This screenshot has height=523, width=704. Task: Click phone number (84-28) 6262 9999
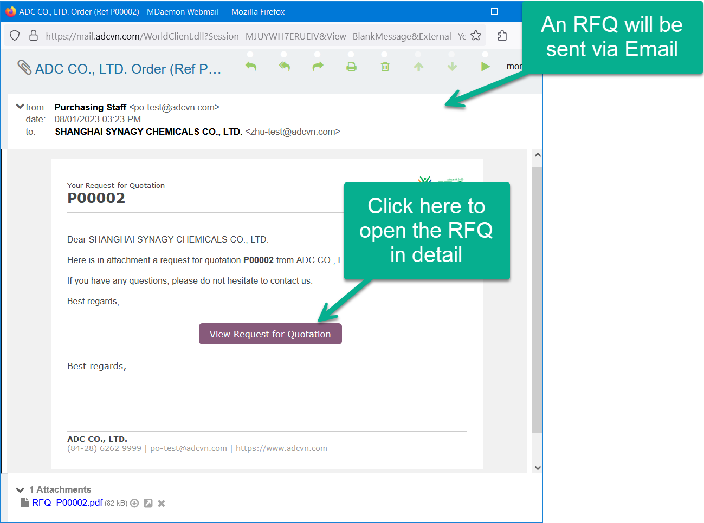pos(104,448)
